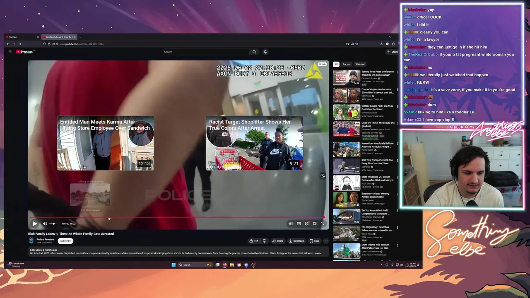Screen dimensions: 530x298
Task: Enter fullscreen with the player's expand icon
Action: (323, 223)
